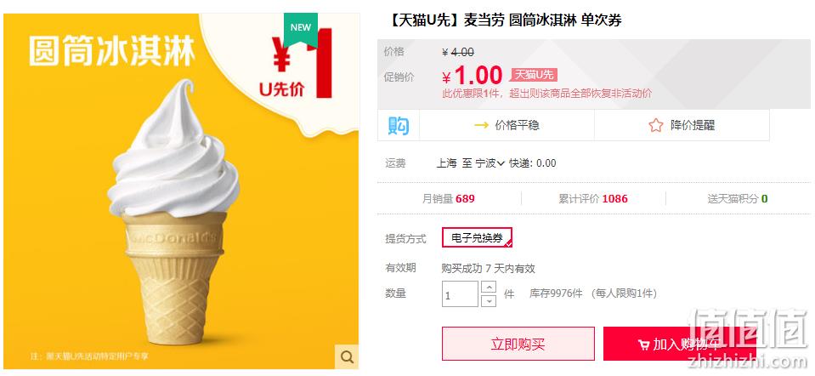Open the 上海 origin city selector
The image size is (815, 376).
pos(446,163)
